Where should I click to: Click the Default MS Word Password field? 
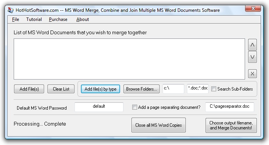coord(99,107)
